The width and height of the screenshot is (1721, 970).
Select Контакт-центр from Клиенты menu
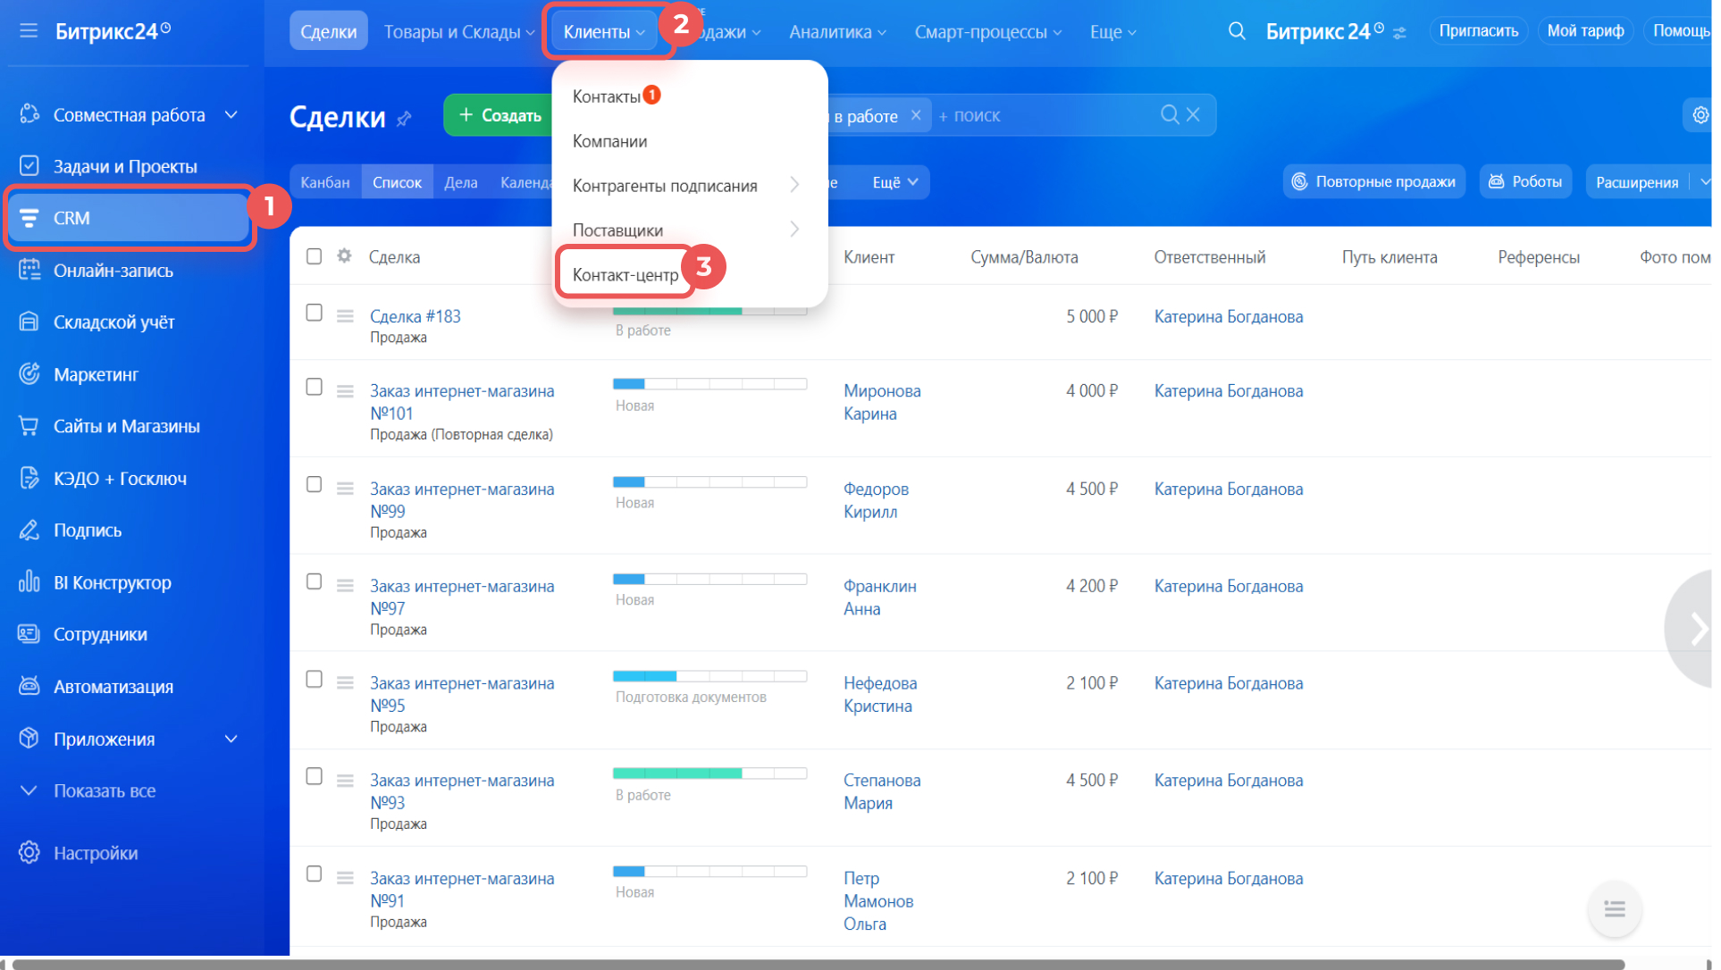[x=625, y=274]
